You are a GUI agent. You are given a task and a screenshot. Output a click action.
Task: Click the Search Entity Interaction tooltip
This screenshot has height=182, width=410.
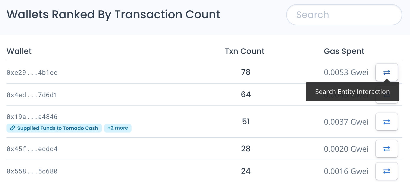(352, 92)
